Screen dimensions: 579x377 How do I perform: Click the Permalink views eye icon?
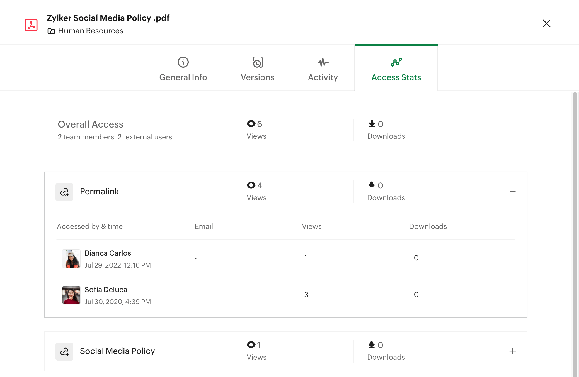(x=251, y=185)
